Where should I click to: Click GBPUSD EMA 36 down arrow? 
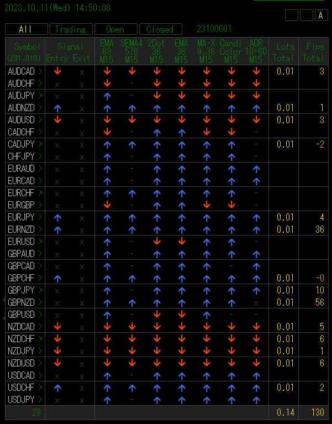(x=182, y=315)
